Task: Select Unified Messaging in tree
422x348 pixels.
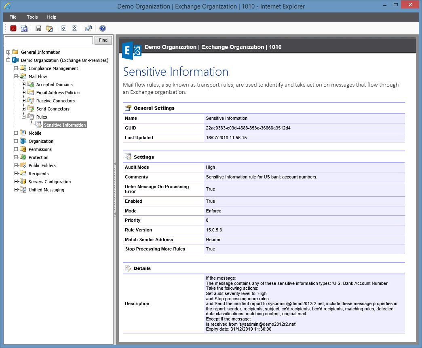Action: [46, 190]
